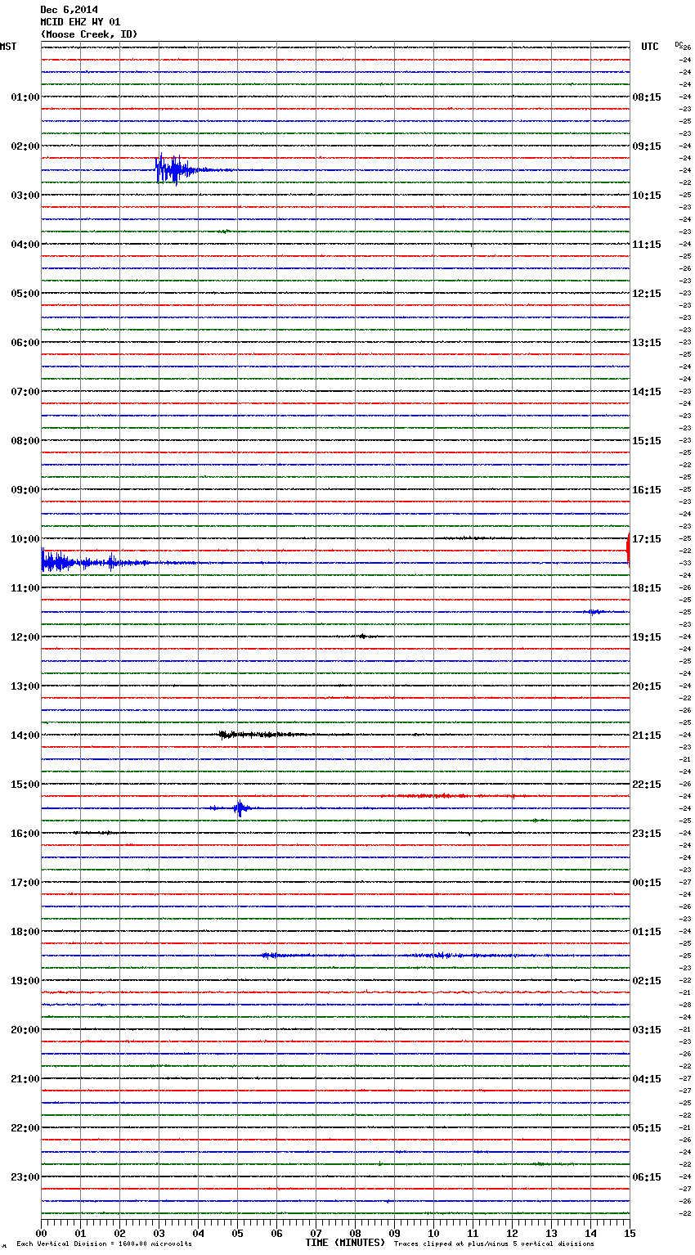Click the 'DC' offset column header
Image resolution: width=695 pixels, height=1255 pixels.
[x=678, y=44]
